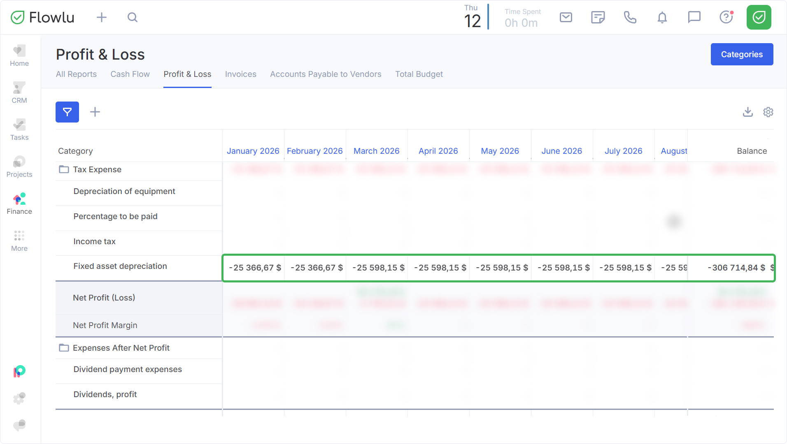Viewport: 787px width, 444px height.
Task: Open the help question mark icon
Action: [x=726, y=17]
